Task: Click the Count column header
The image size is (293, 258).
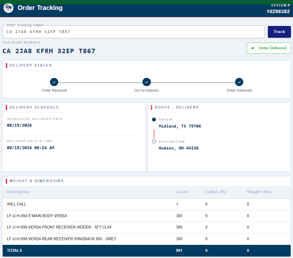Action: pos(182,192)
